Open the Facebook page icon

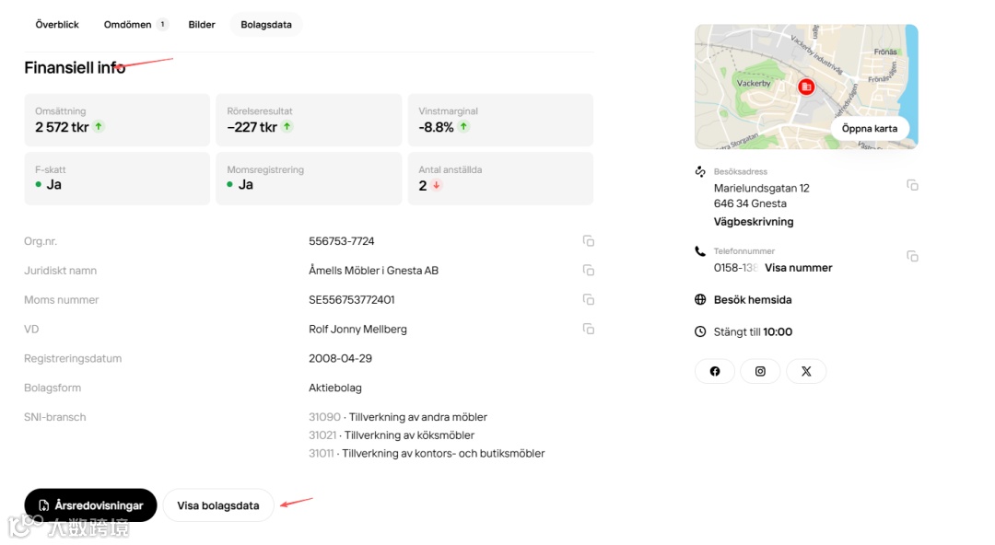point(715,371)
